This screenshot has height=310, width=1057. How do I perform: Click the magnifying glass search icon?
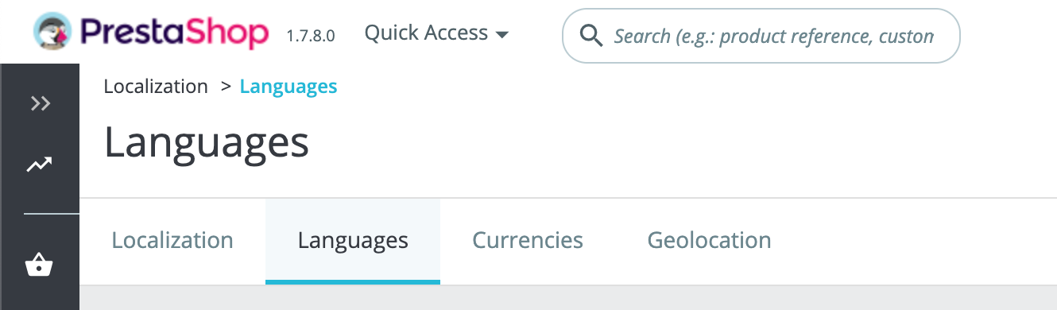click(591, 35)
